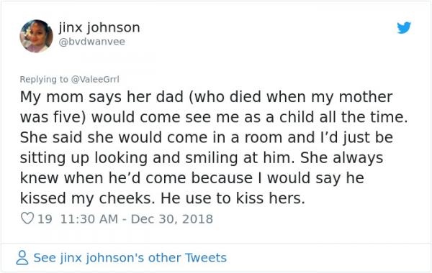
Task: Click the line starting was five) would come
Action: tap(214, 117)
